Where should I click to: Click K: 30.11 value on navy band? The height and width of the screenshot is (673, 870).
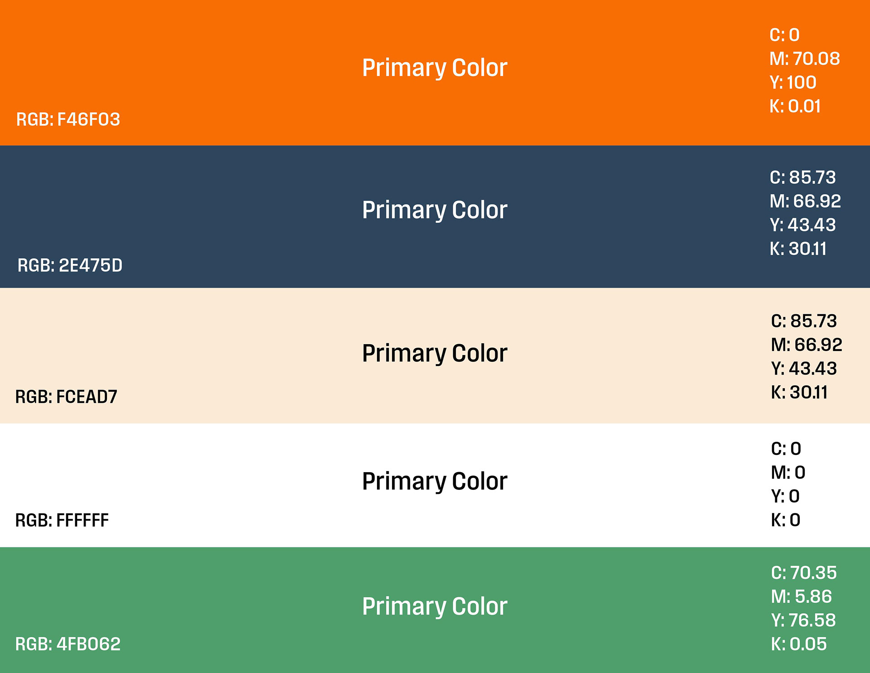pyautogui.click(x=798, y=249)
